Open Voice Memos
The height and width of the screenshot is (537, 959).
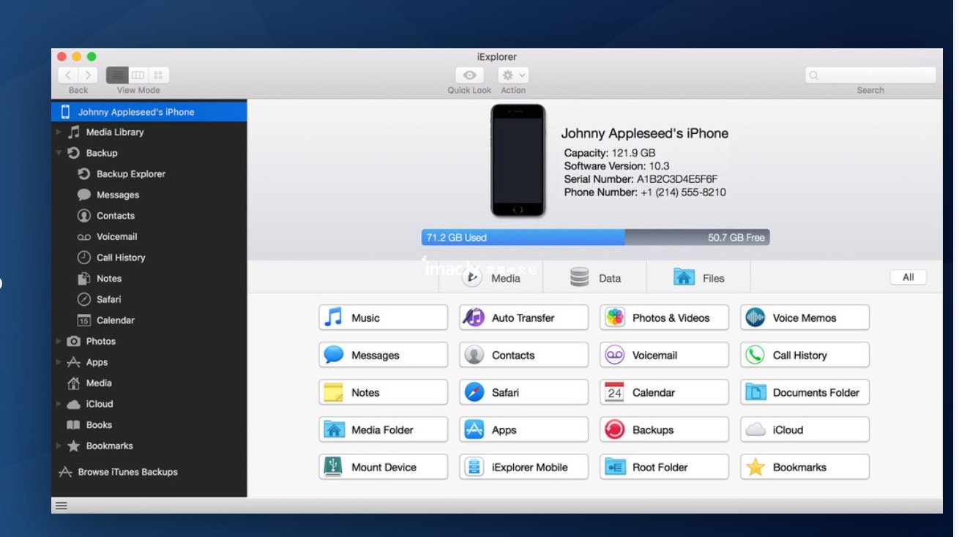point(805,318)
